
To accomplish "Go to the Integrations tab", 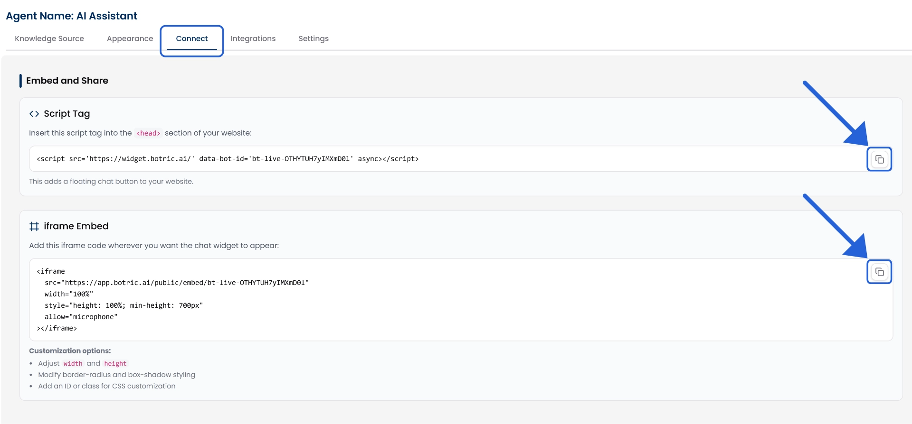I will pyautogui.click(x=253, y=38).
